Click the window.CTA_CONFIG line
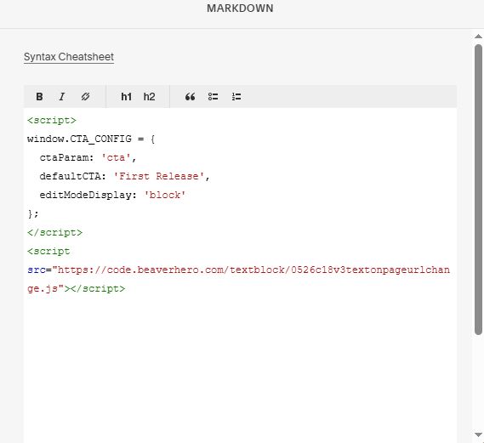 [x=91, y=139]
